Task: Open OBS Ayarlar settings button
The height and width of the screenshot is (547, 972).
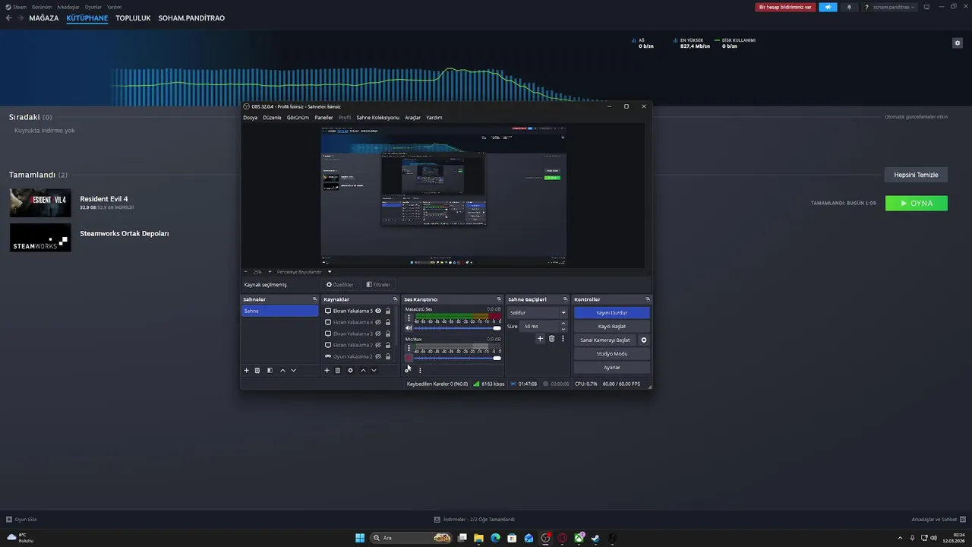Action: (611, 367)
